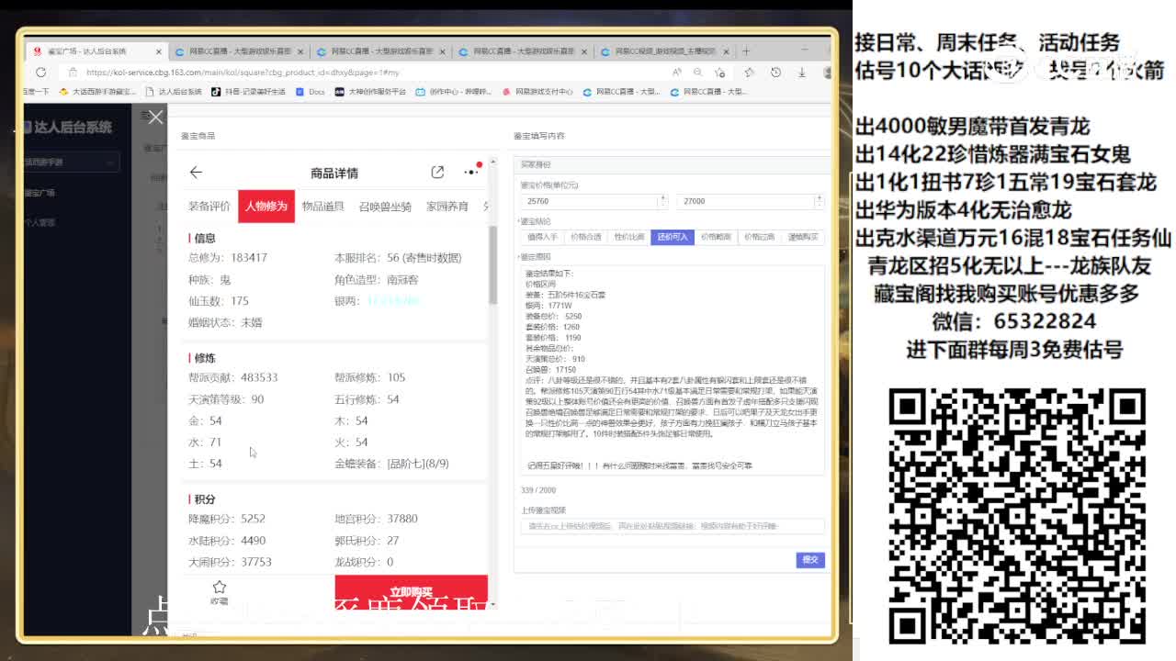Reload the page with the browser refresh icon
The height and width of the screenshot is (661, 1176).
(x=40, y=72)
